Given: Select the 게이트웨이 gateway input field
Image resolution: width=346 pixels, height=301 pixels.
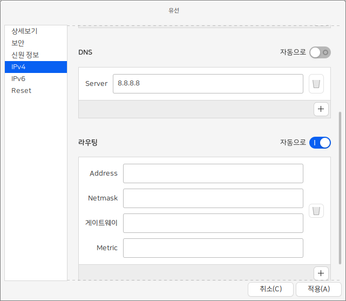Looking at the screenshot, I should pyautogui.click(x=213, y=223).
